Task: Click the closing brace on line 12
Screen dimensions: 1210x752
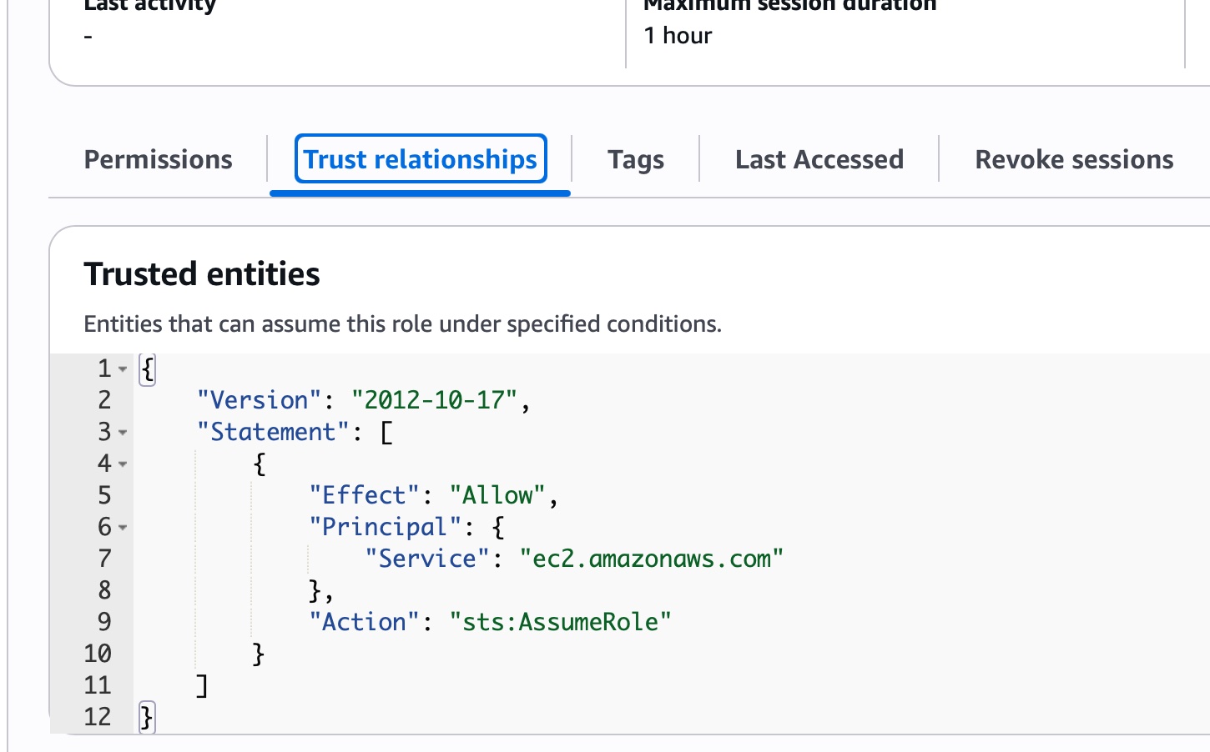Action: click(147, 717)
